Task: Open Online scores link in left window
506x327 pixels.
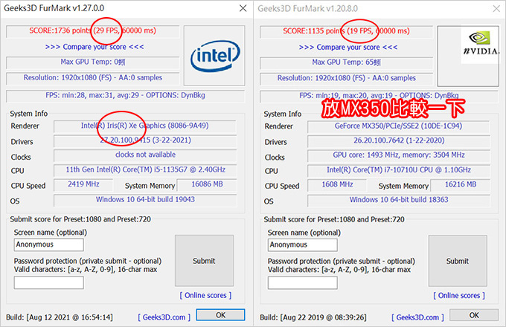Action: pos(205,295)
